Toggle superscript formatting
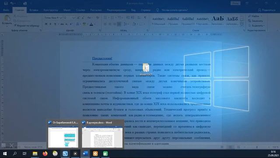The height and width of the screenshot is (158, 280). pyautogui.click(x=71, y=24)
